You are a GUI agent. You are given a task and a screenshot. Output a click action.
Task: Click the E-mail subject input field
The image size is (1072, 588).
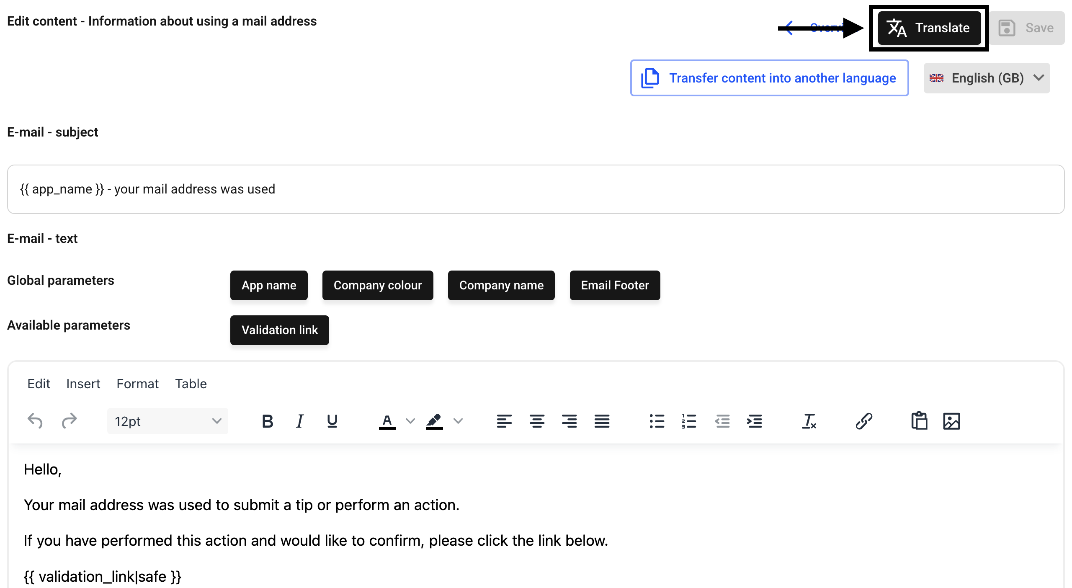[536, 189]
